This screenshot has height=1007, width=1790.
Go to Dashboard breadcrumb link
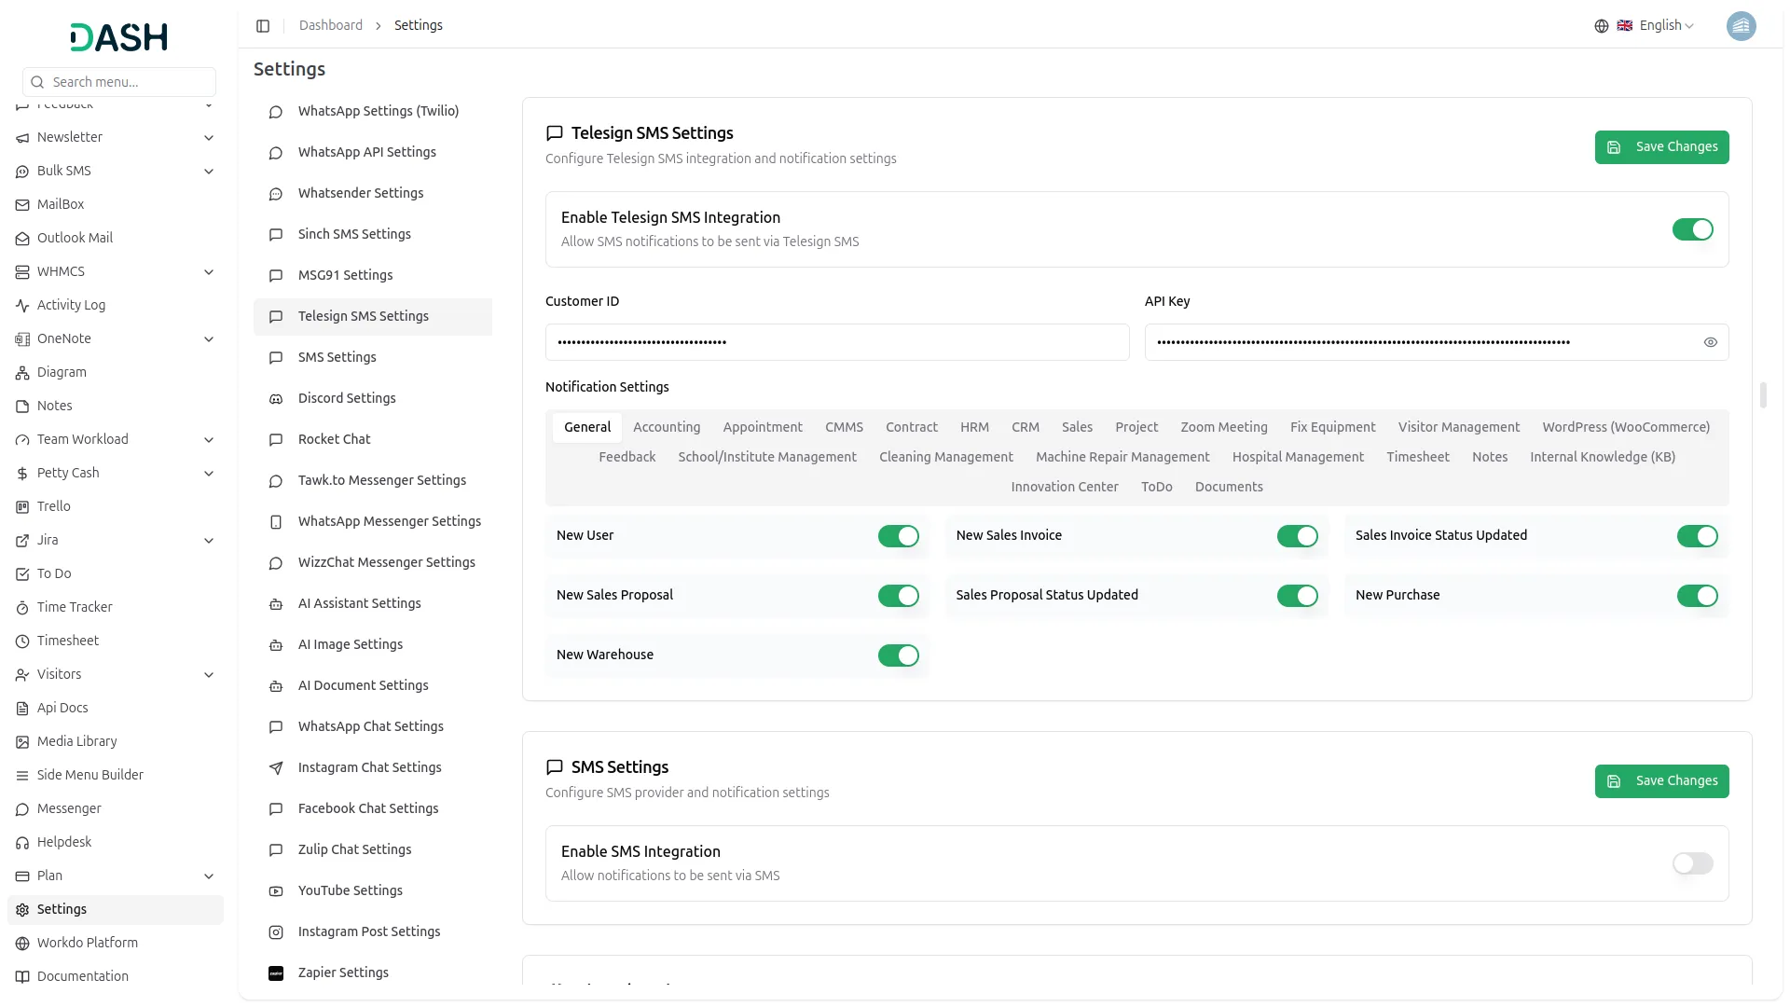pyautogui.click(x=330, y=26)
